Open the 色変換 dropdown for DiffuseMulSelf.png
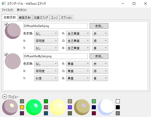151x117 pixels. click(46, 33)
